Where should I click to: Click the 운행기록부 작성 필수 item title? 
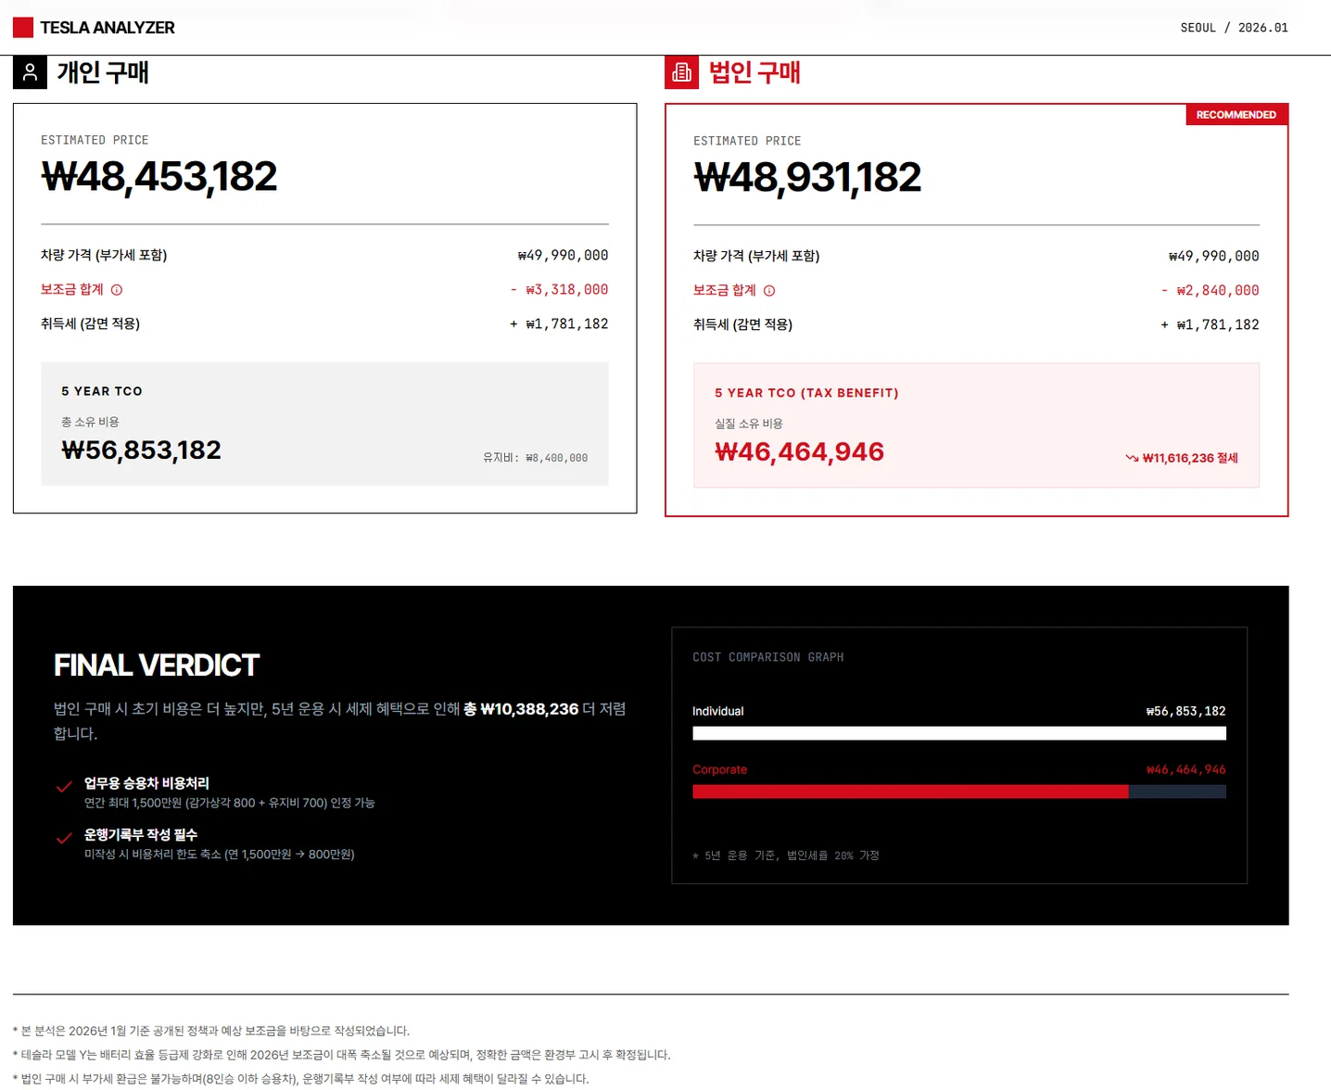point(141,835)
